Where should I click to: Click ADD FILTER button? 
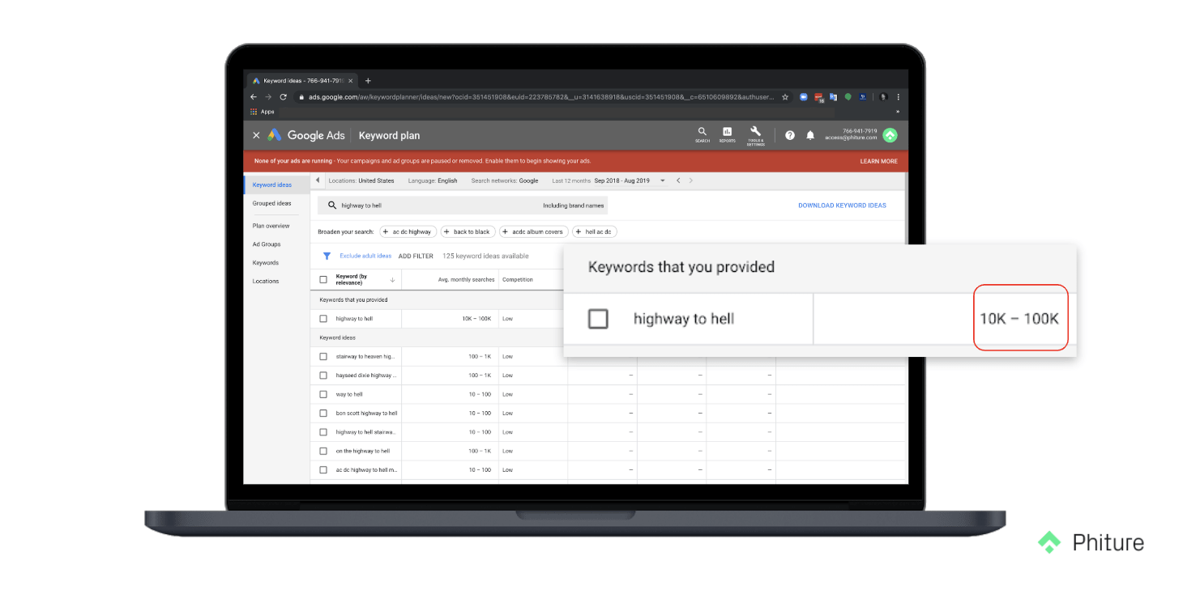[x=416, y=256]
